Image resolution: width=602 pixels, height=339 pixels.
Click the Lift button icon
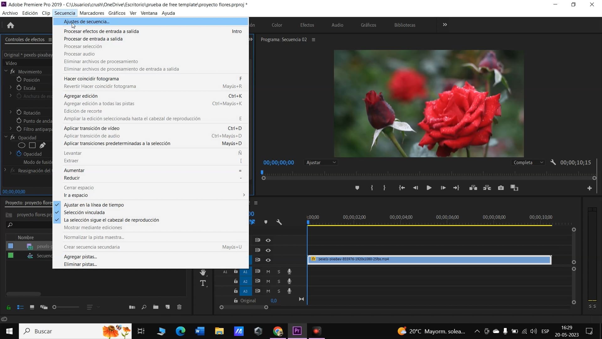click(473, 188)
